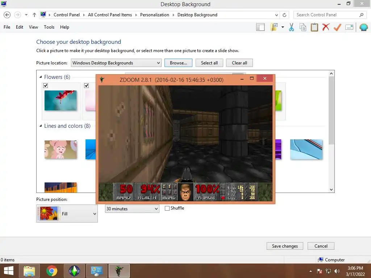Click the ZDOOM taskbar button

pos(119,271)
